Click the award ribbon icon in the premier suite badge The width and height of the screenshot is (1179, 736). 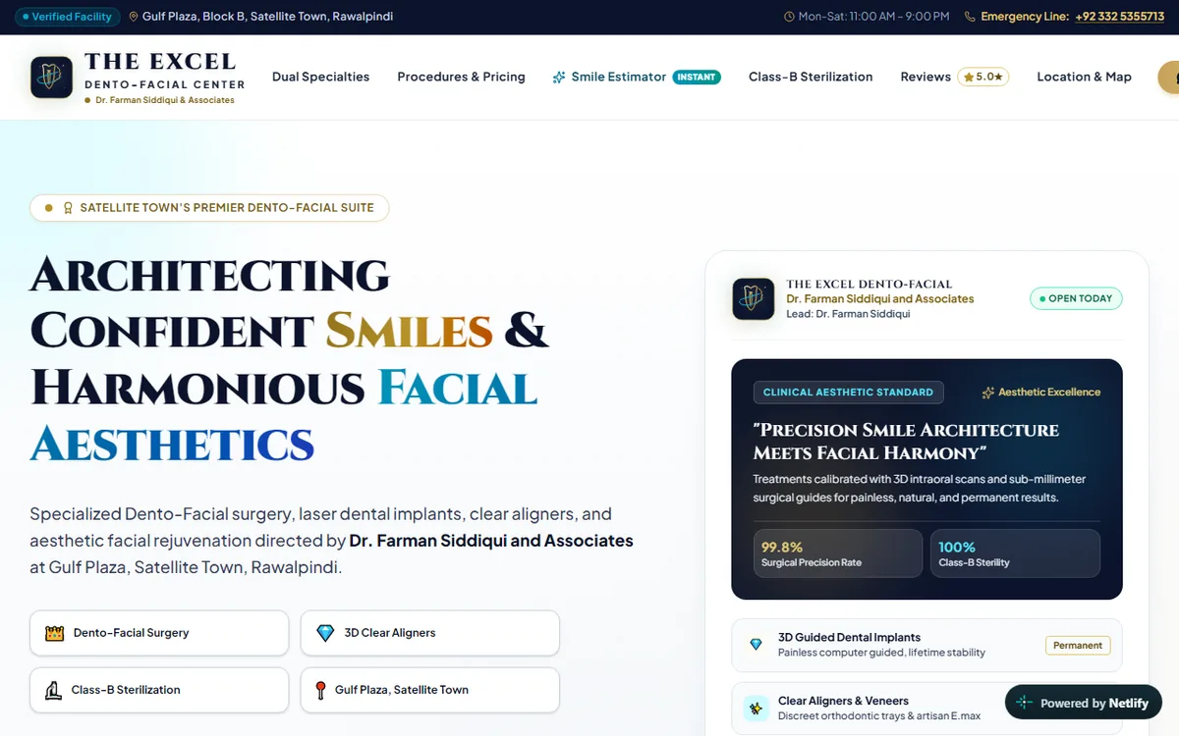point(68,208)
